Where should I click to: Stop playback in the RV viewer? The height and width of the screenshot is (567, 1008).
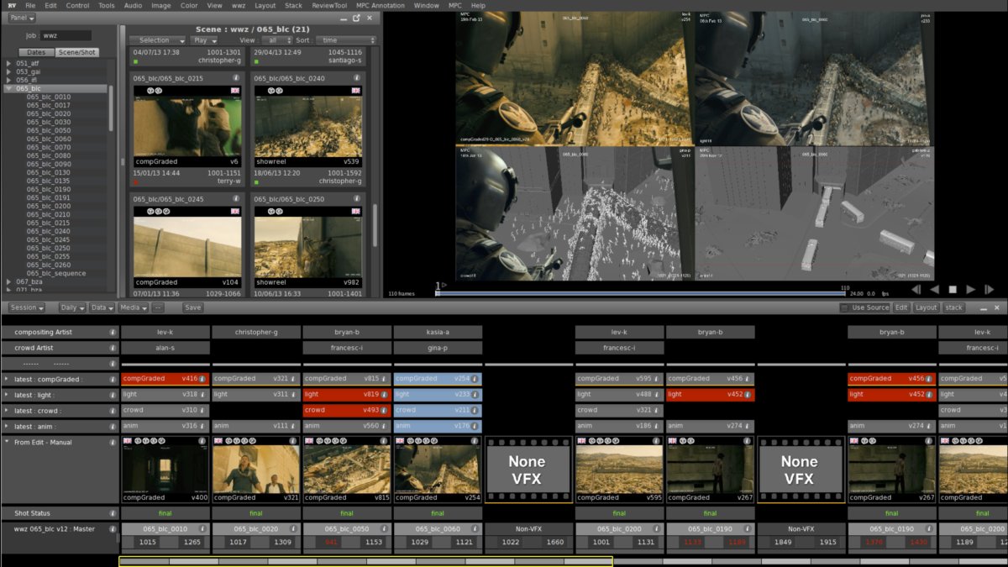(953, 289)
